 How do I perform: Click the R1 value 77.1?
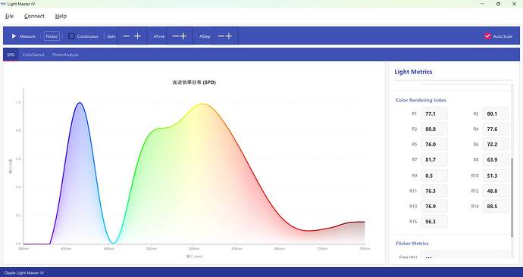pyautogui.click(x=434, y=114)
